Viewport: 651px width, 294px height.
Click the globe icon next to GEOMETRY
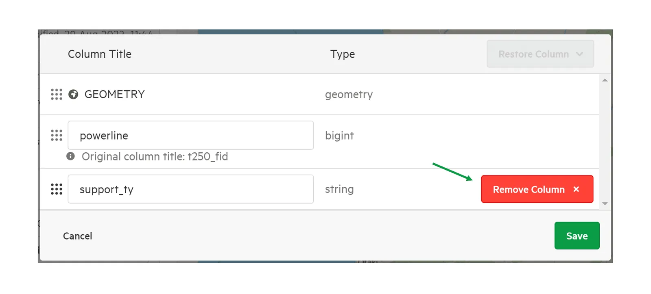[x=73, y=94]
